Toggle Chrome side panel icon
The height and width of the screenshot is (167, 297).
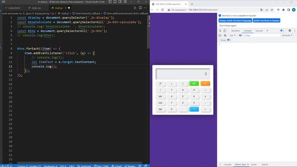(289, 10)
